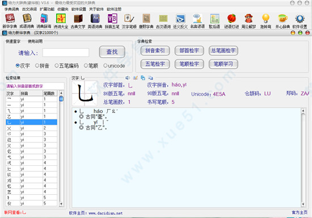Open the 软件注册 menu
Image resolution: width=312 pixels, height=218 pixels.
click(114, 9)
